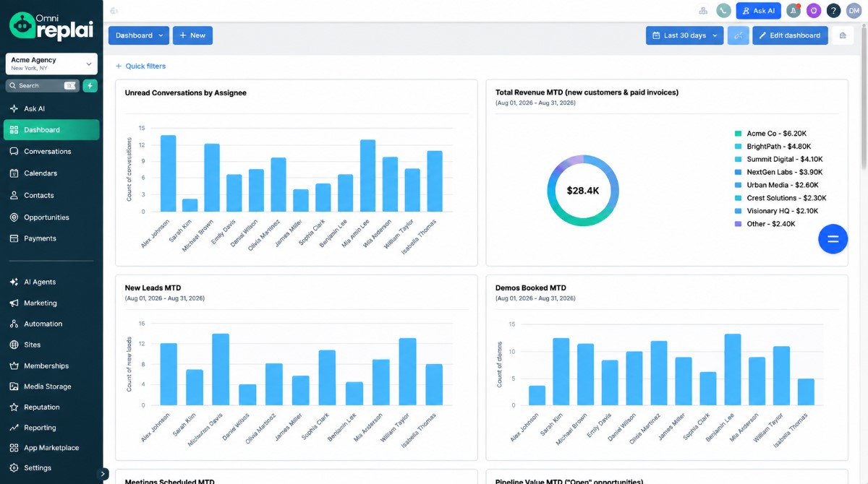Open the Acme Agency account switcher dropdown
Viewport: 868px width, 484px height.
tap(51, 64)
